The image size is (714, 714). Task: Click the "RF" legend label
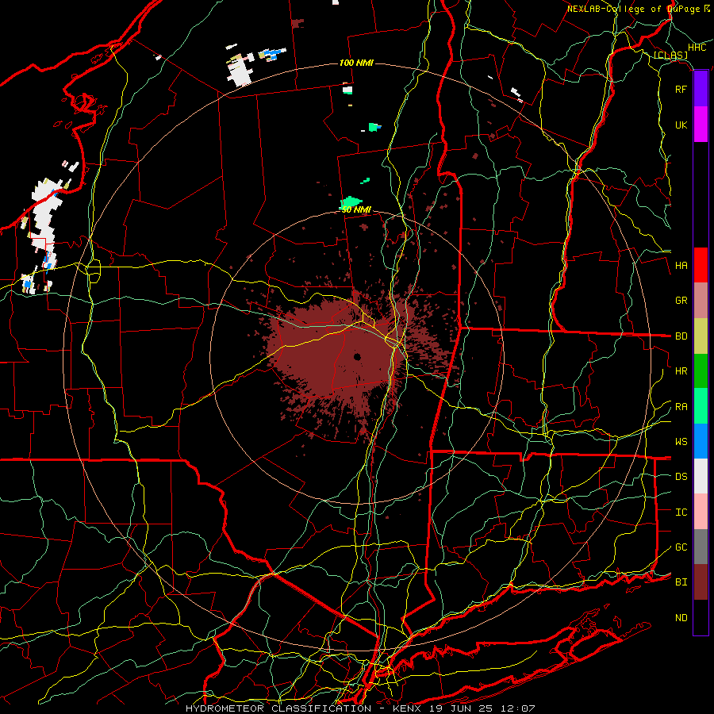coord(681,89)
